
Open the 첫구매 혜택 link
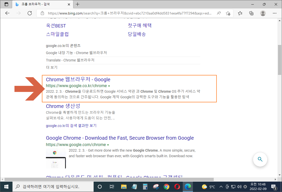click(x=140, y=25)
